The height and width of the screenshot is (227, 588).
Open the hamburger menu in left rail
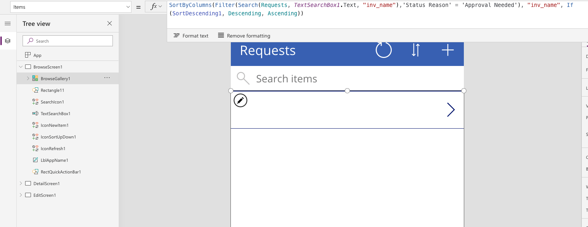coord(8,24)
